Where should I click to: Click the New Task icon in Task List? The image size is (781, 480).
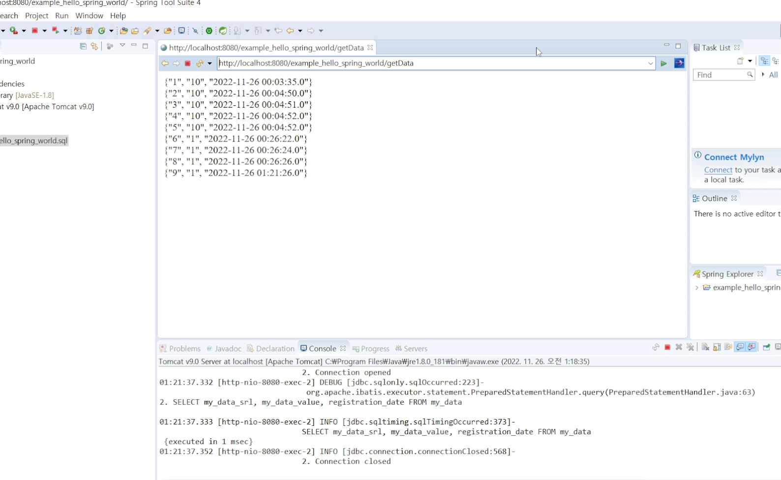coord(740,61)
